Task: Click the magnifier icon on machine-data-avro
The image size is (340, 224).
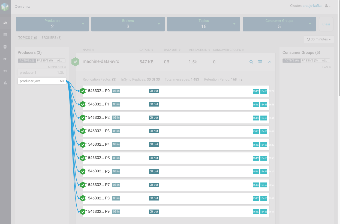Action: click(251, 62)
